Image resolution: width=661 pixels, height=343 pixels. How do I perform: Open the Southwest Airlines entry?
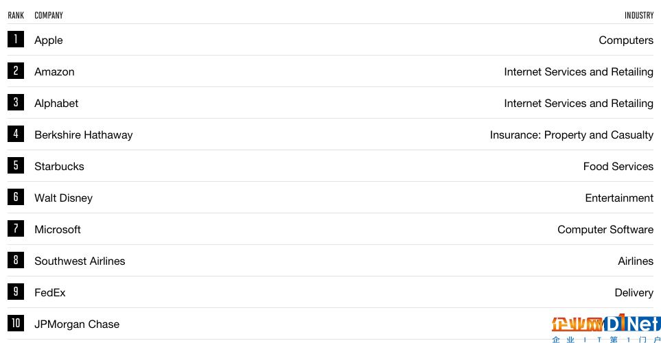(80, 261)
